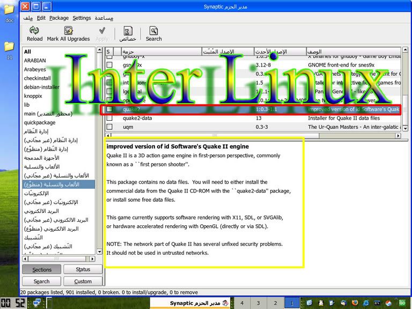412x309 pixels.
Task: Select 'All' in sections list
Action: click(59, 51)
